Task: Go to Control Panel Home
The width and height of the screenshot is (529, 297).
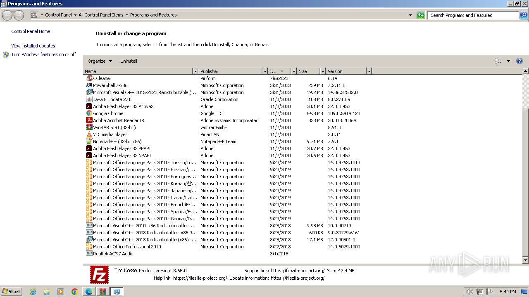Action: (x=31, y=31)
